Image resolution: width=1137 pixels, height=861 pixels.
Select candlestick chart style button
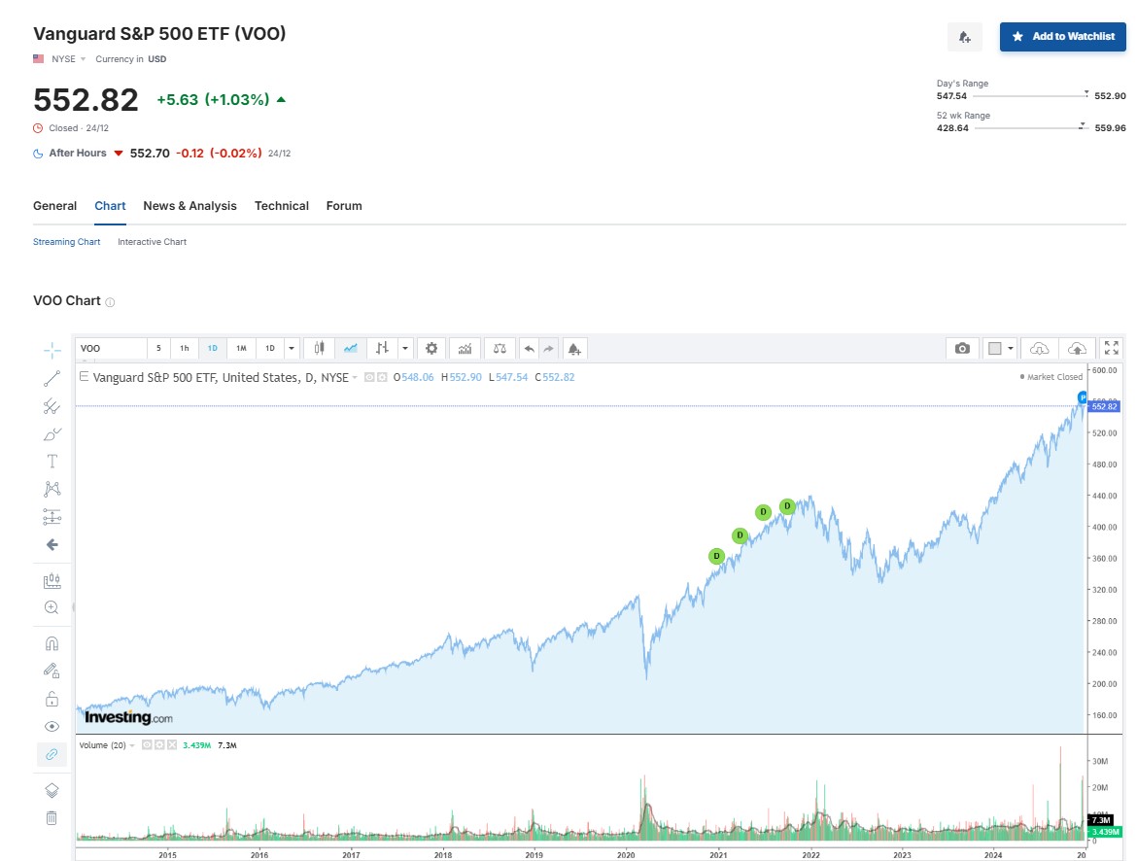319,348
